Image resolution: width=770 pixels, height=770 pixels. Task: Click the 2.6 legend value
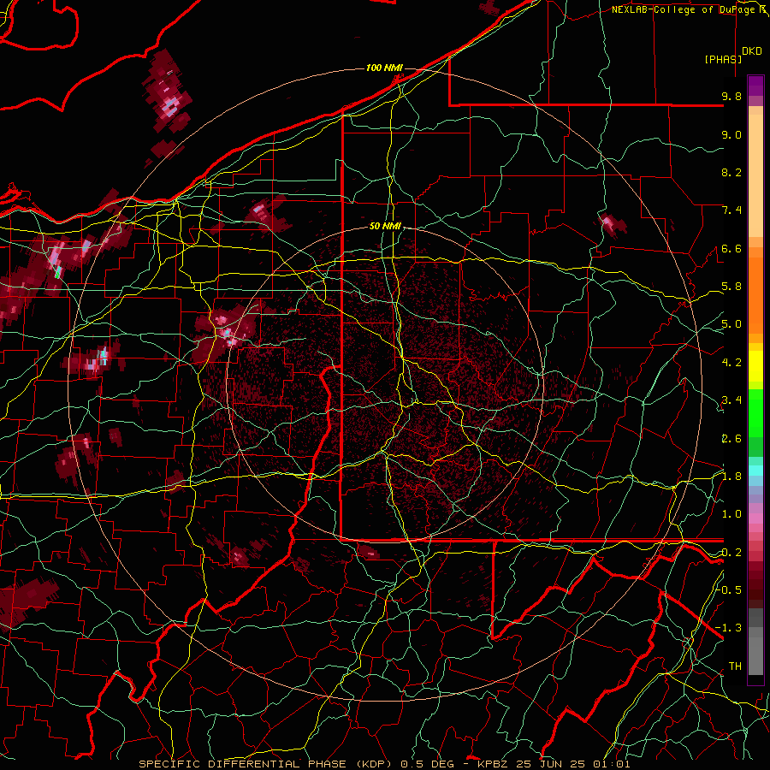731,439
